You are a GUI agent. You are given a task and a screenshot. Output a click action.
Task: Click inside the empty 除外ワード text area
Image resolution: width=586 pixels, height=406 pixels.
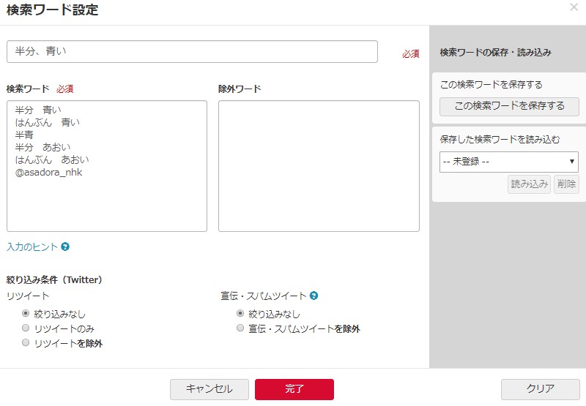319,166
